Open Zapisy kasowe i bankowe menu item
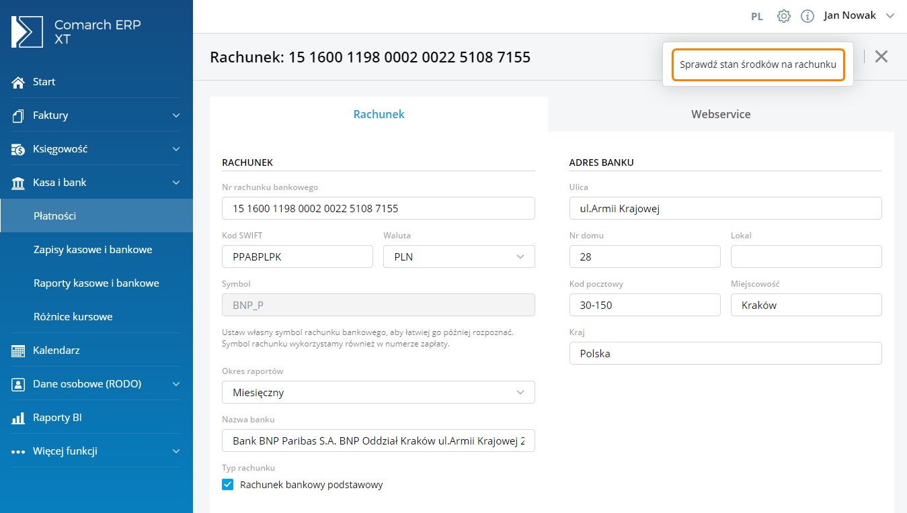 click(93, 250)
